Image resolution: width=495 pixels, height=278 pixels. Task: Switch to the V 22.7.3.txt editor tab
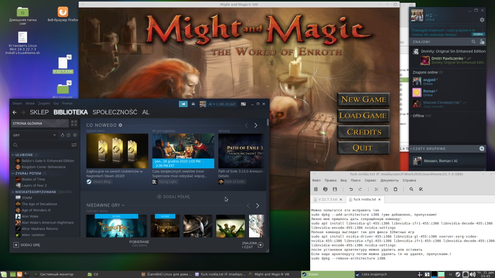(x=328, y=199)
